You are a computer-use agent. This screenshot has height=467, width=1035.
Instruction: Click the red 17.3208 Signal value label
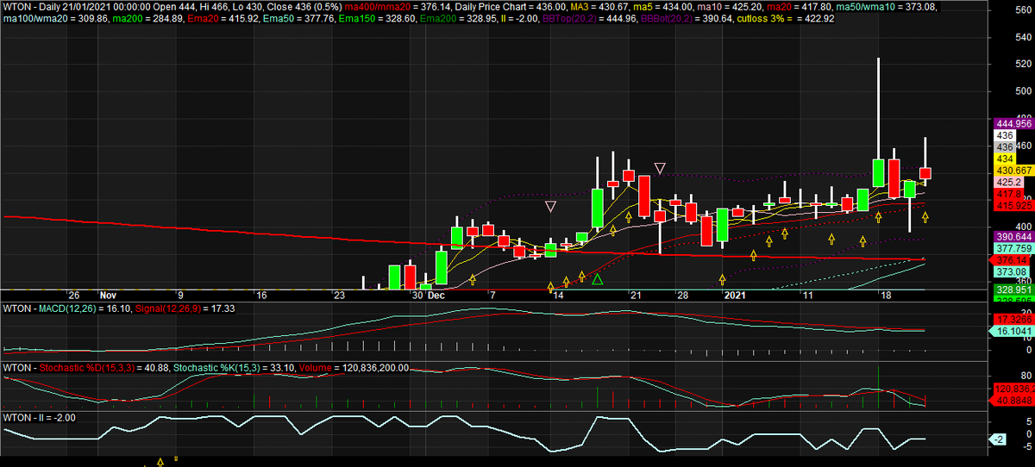(1013, 319)
